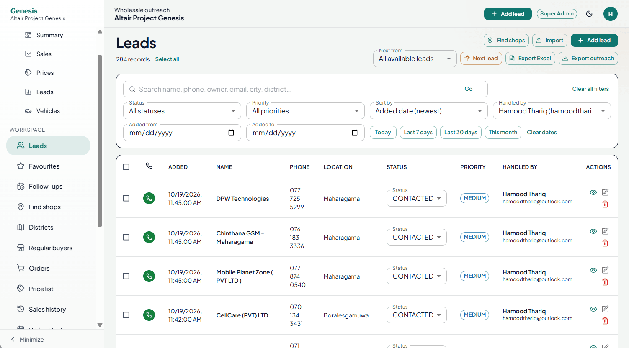This screenshot has width=629, height=348.
Task: Edit the Mobile Planet Zone lead icon
Action: click(605, 270)
